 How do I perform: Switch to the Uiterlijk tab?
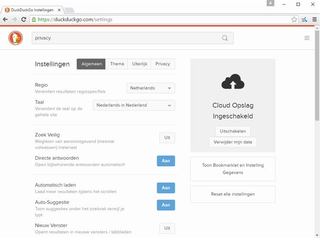point(140,64)
